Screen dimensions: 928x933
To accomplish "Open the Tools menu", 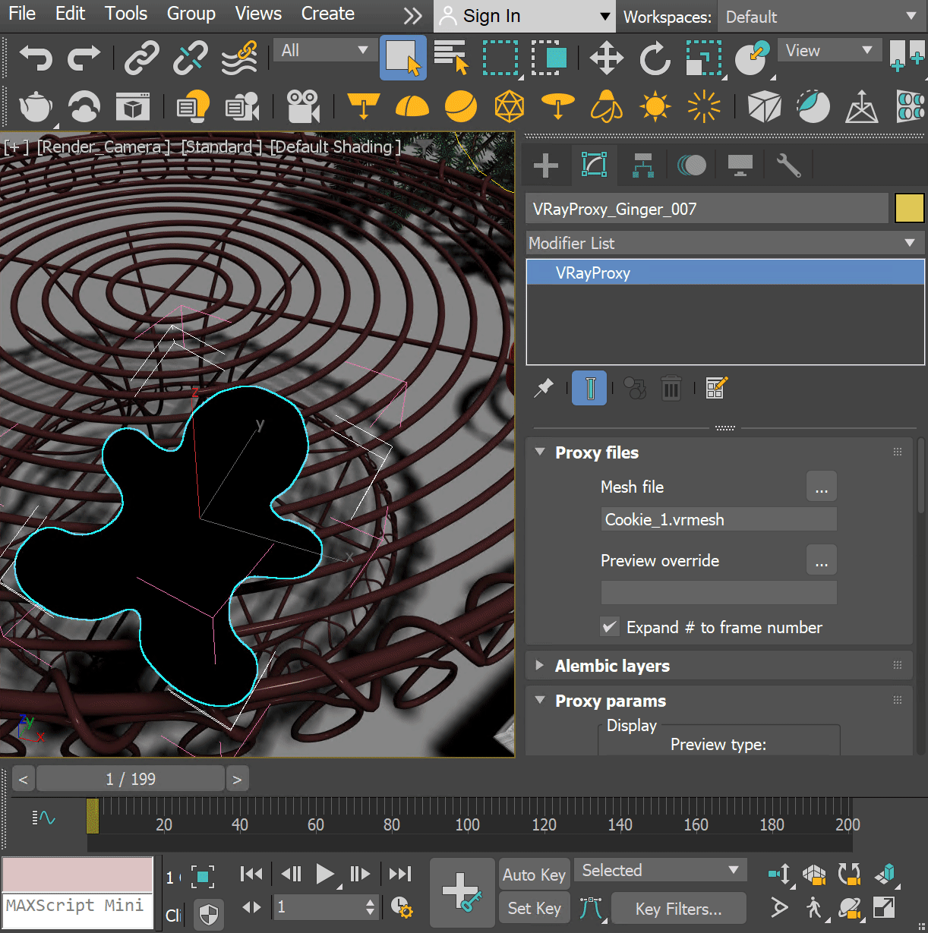I will pyautogui.click(x=126, y=14).
